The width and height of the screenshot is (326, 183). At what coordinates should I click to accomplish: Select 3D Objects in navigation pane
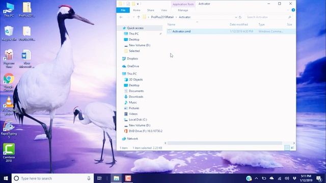coord(136,79)
